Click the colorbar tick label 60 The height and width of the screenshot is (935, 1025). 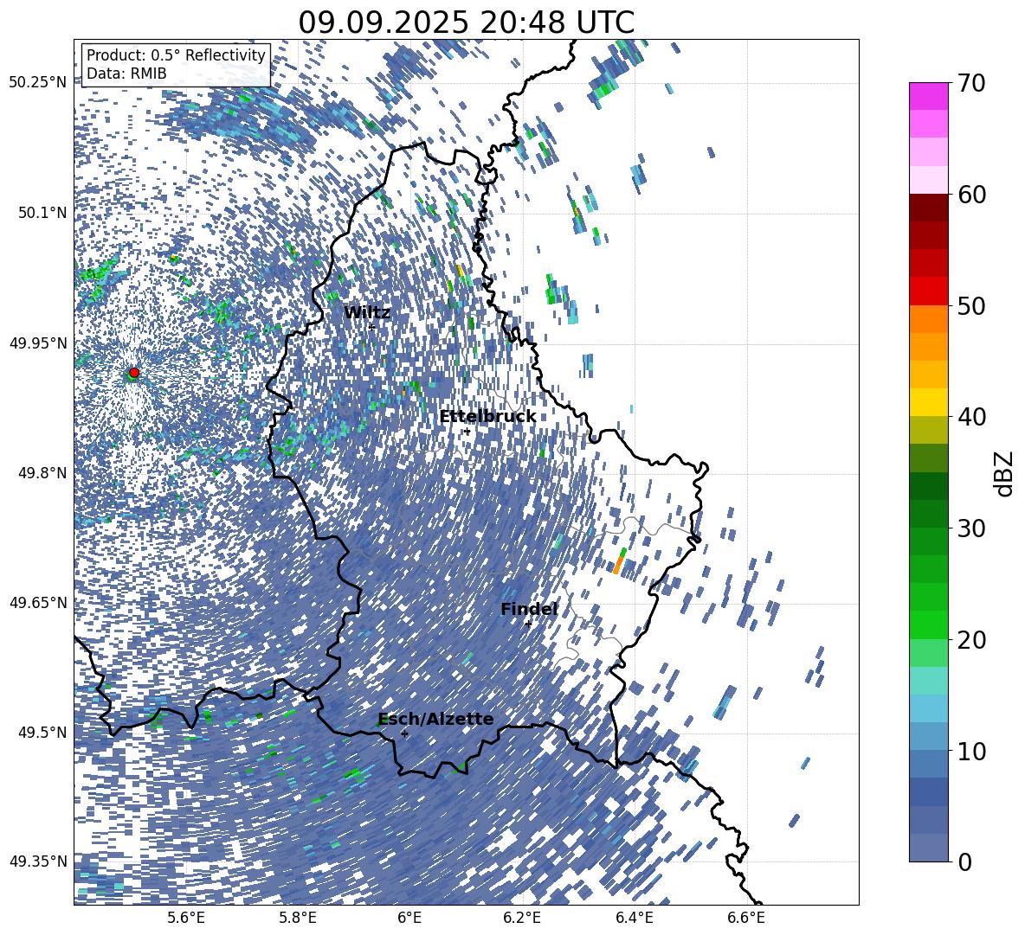972,195
